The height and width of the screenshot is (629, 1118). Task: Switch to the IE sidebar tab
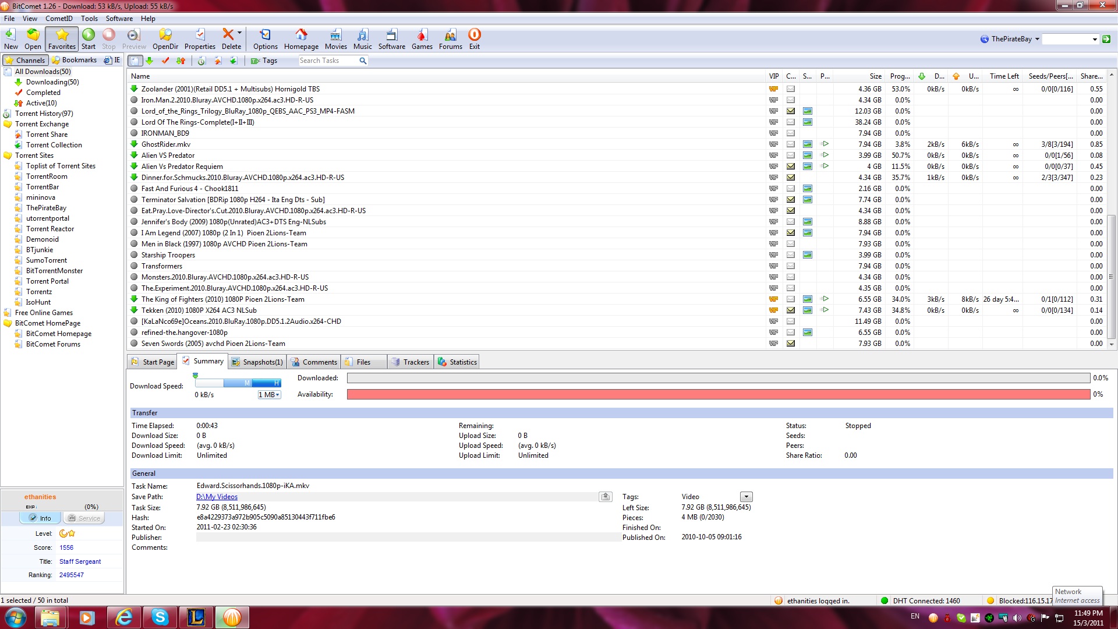[112, 60]
